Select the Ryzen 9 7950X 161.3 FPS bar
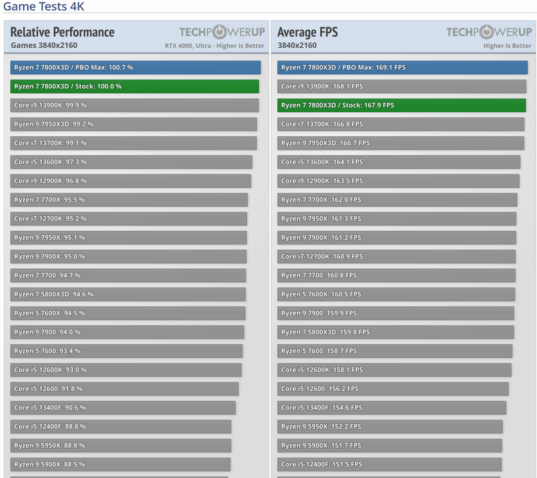The width and height of the screenshot is (537, 478). pyautogui.click(x=397, y=219)
